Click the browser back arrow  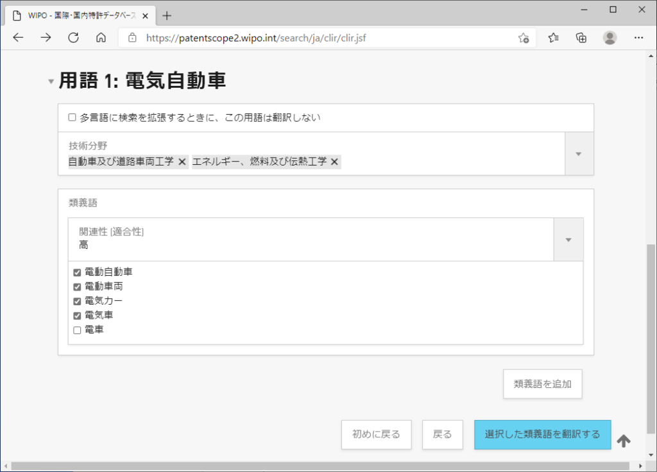[x=18, y=38]
